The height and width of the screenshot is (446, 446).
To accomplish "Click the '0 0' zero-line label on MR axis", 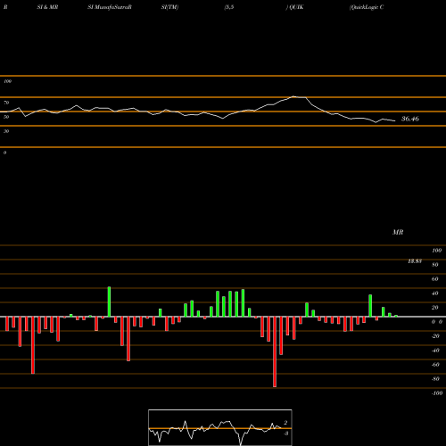I will 437,322.
